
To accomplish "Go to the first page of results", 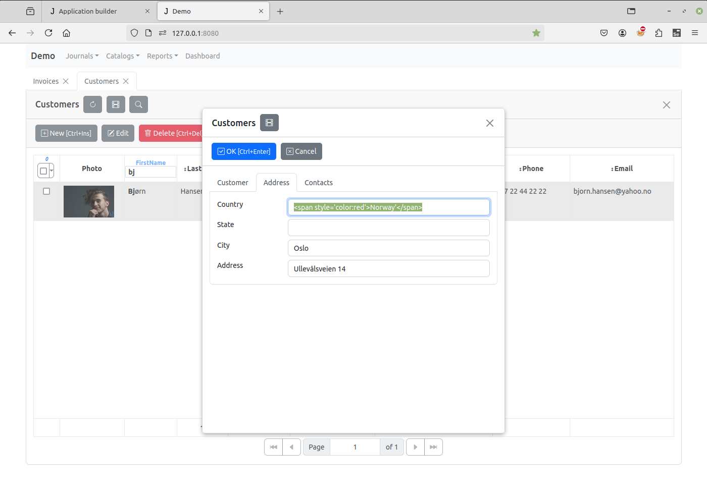I will 273,447.
